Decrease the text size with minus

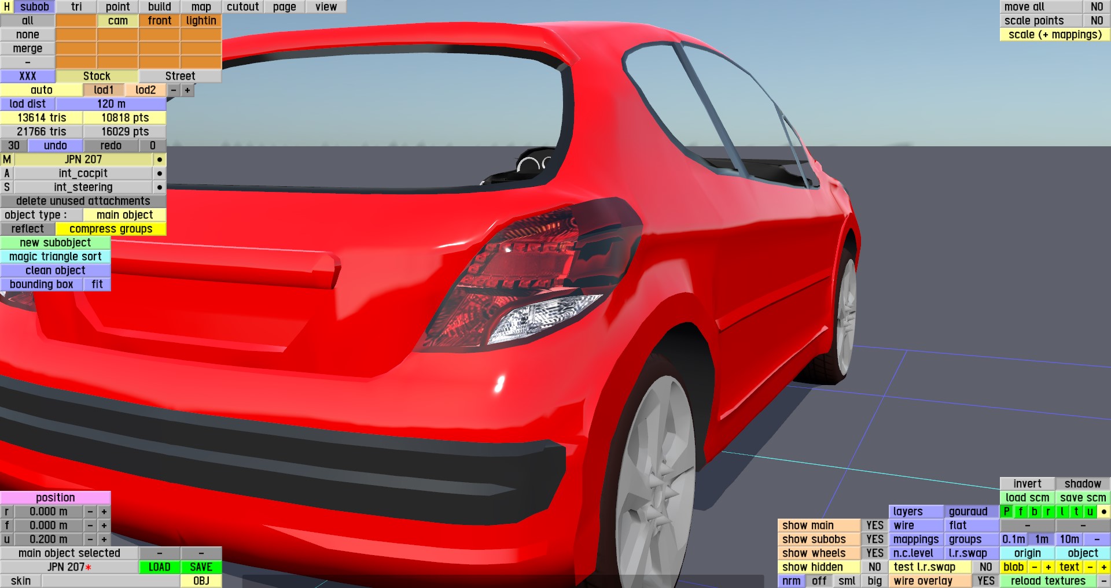tap(1090, 567)
